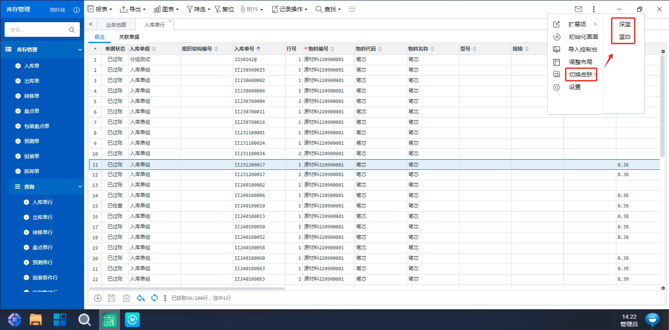
Task: Click 调整布局 menu item
Action: [x=575, y=62]
